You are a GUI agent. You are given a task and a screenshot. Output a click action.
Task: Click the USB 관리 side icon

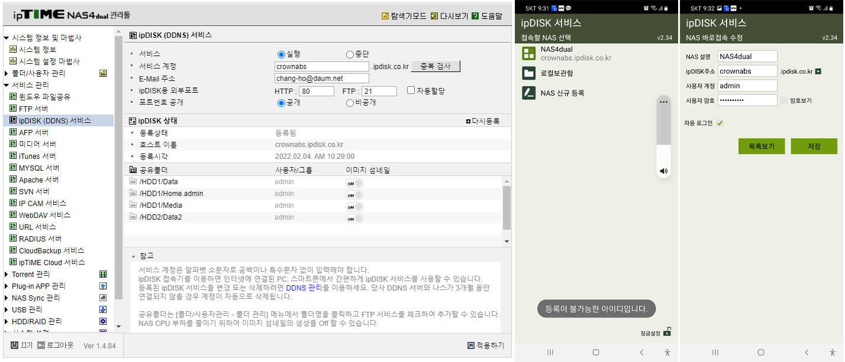103,309
